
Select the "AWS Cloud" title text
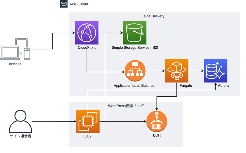79,4
